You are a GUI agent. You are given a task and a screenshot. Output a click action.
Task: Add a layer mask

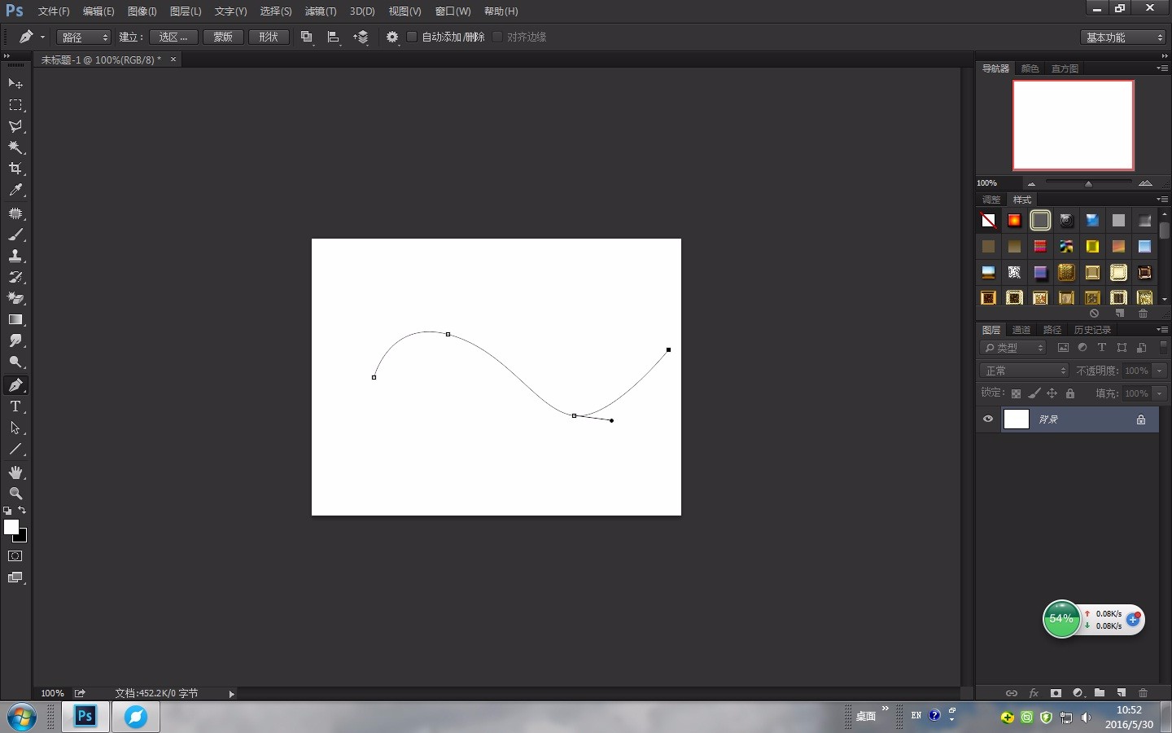coord(1056,693)
